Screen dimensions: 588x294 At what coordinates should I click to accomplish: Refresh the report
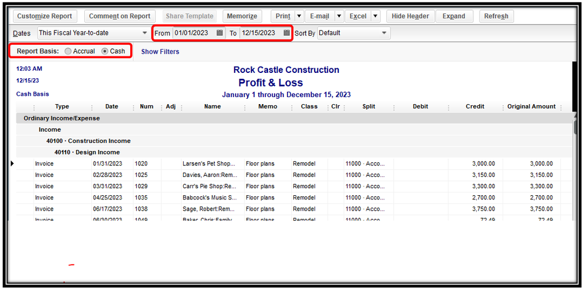coord(496,16)
